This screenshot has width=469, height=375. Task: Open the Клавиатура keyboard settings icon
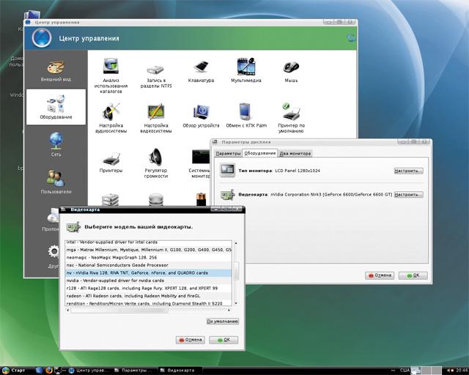tap(201, 71)
